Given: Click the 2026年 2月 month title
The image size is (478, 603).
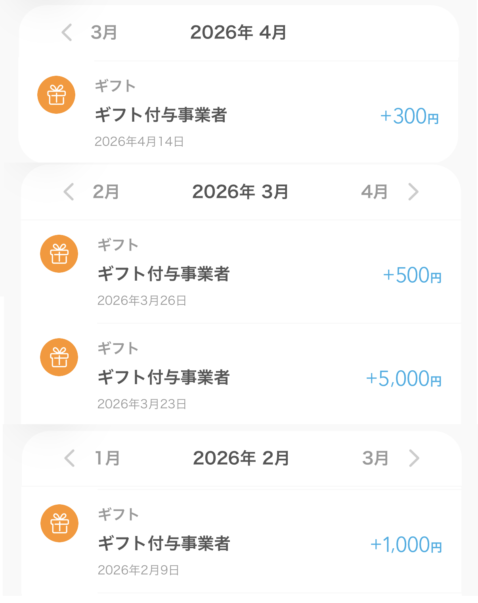Looking at the screenshot, I should point(241,458).
